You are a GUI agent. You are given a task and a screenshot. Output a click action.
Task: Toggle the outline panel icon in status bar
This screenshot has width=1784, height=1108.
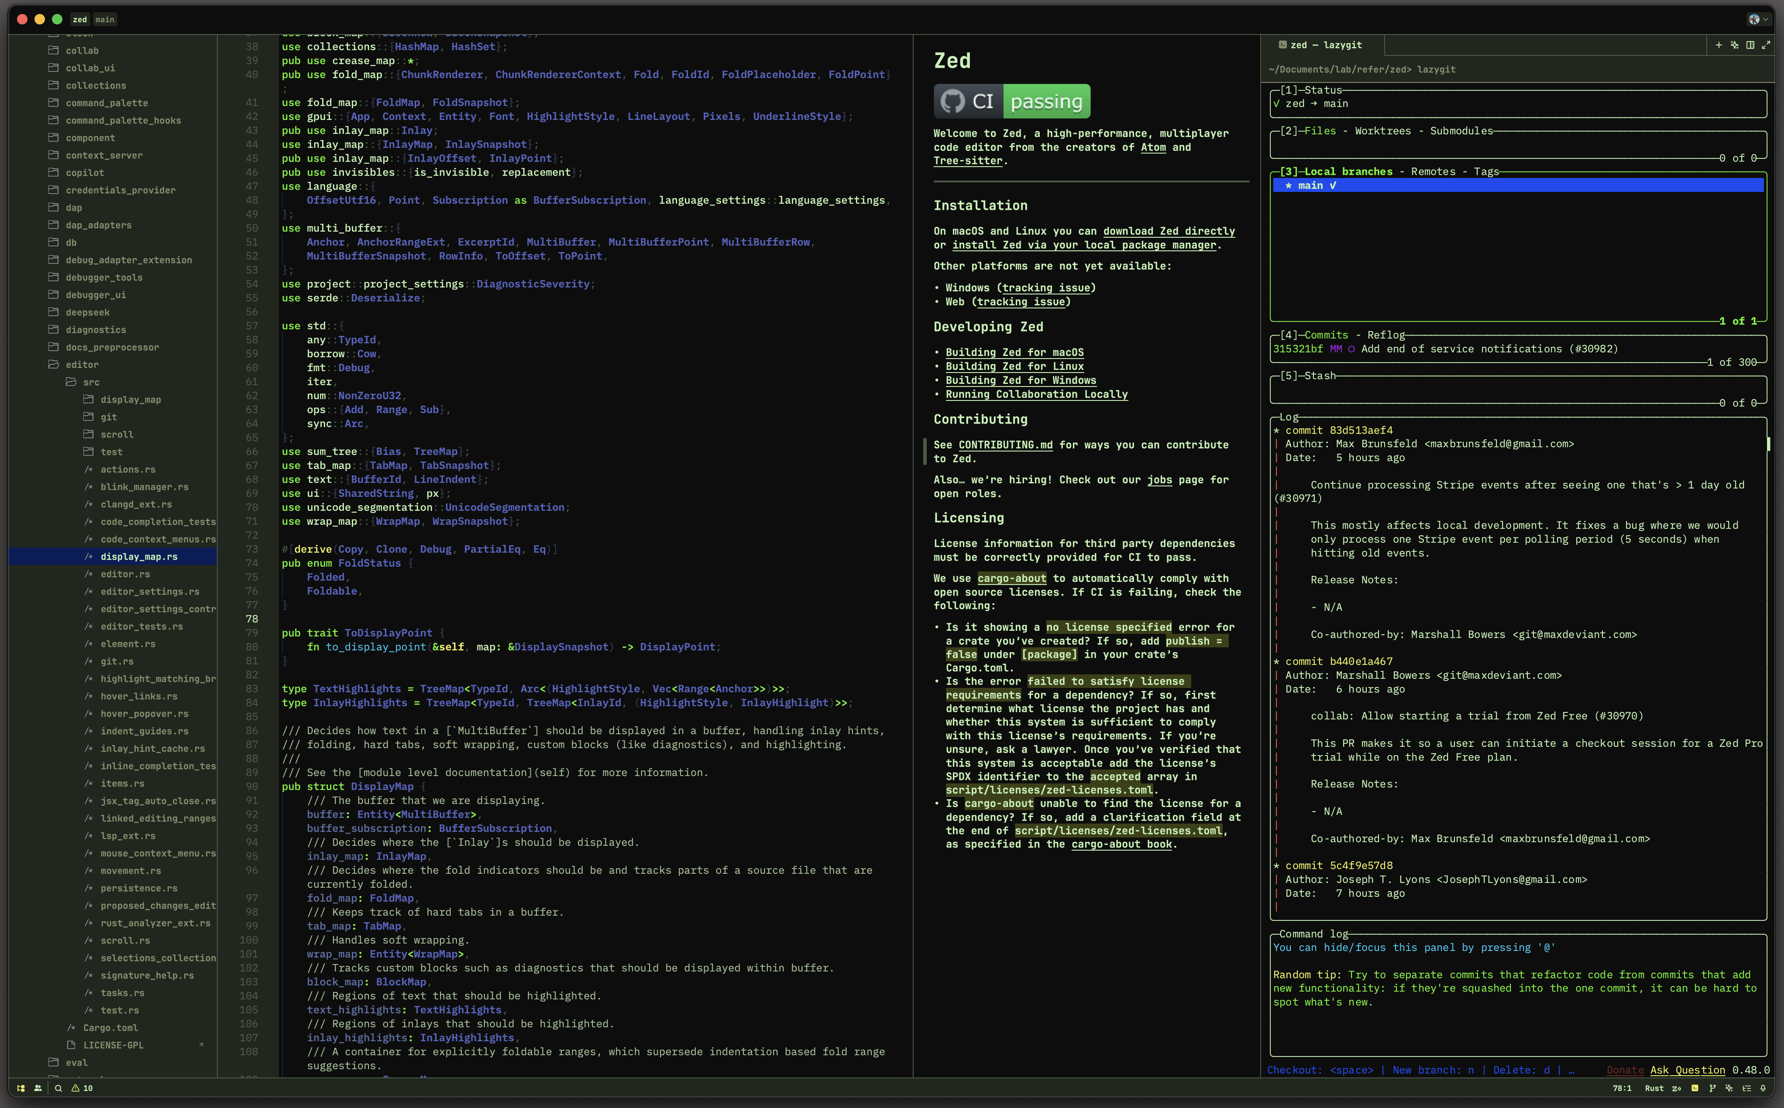1746,1088
